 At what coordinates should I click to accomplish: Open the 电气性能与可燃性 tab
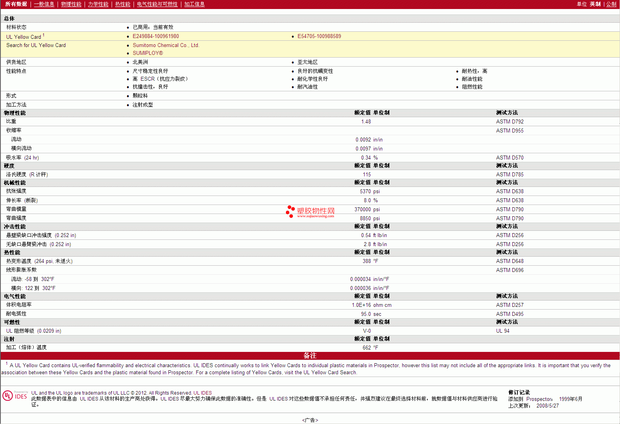[157, 4]
